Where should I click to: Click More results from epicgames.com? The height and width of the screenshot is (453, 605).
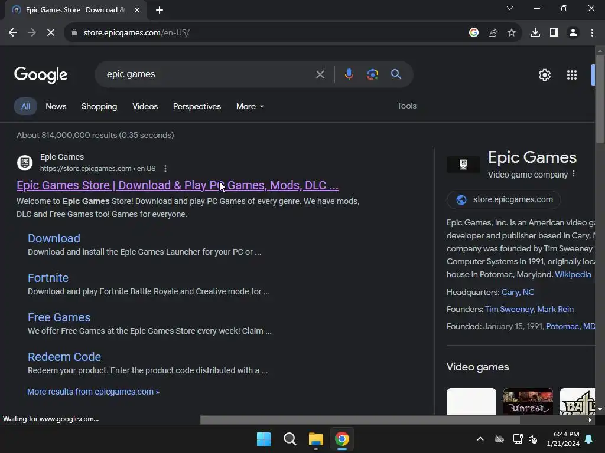click(93, 392)
